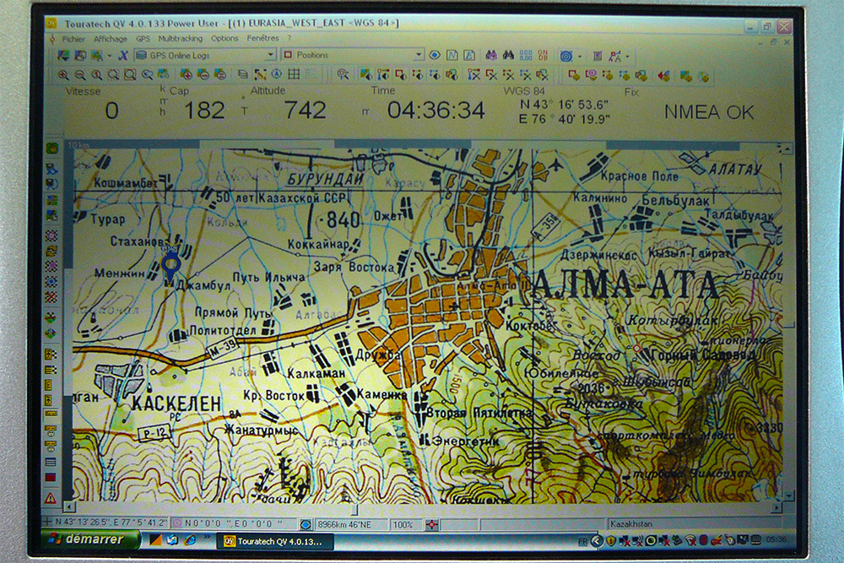Click the red square sidebar icon

coord(50,478)
